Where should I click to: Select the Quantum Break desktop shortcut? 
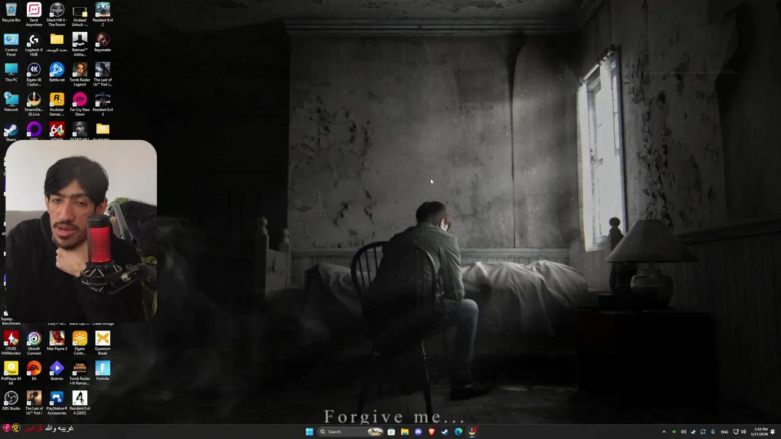coord(103,343)
